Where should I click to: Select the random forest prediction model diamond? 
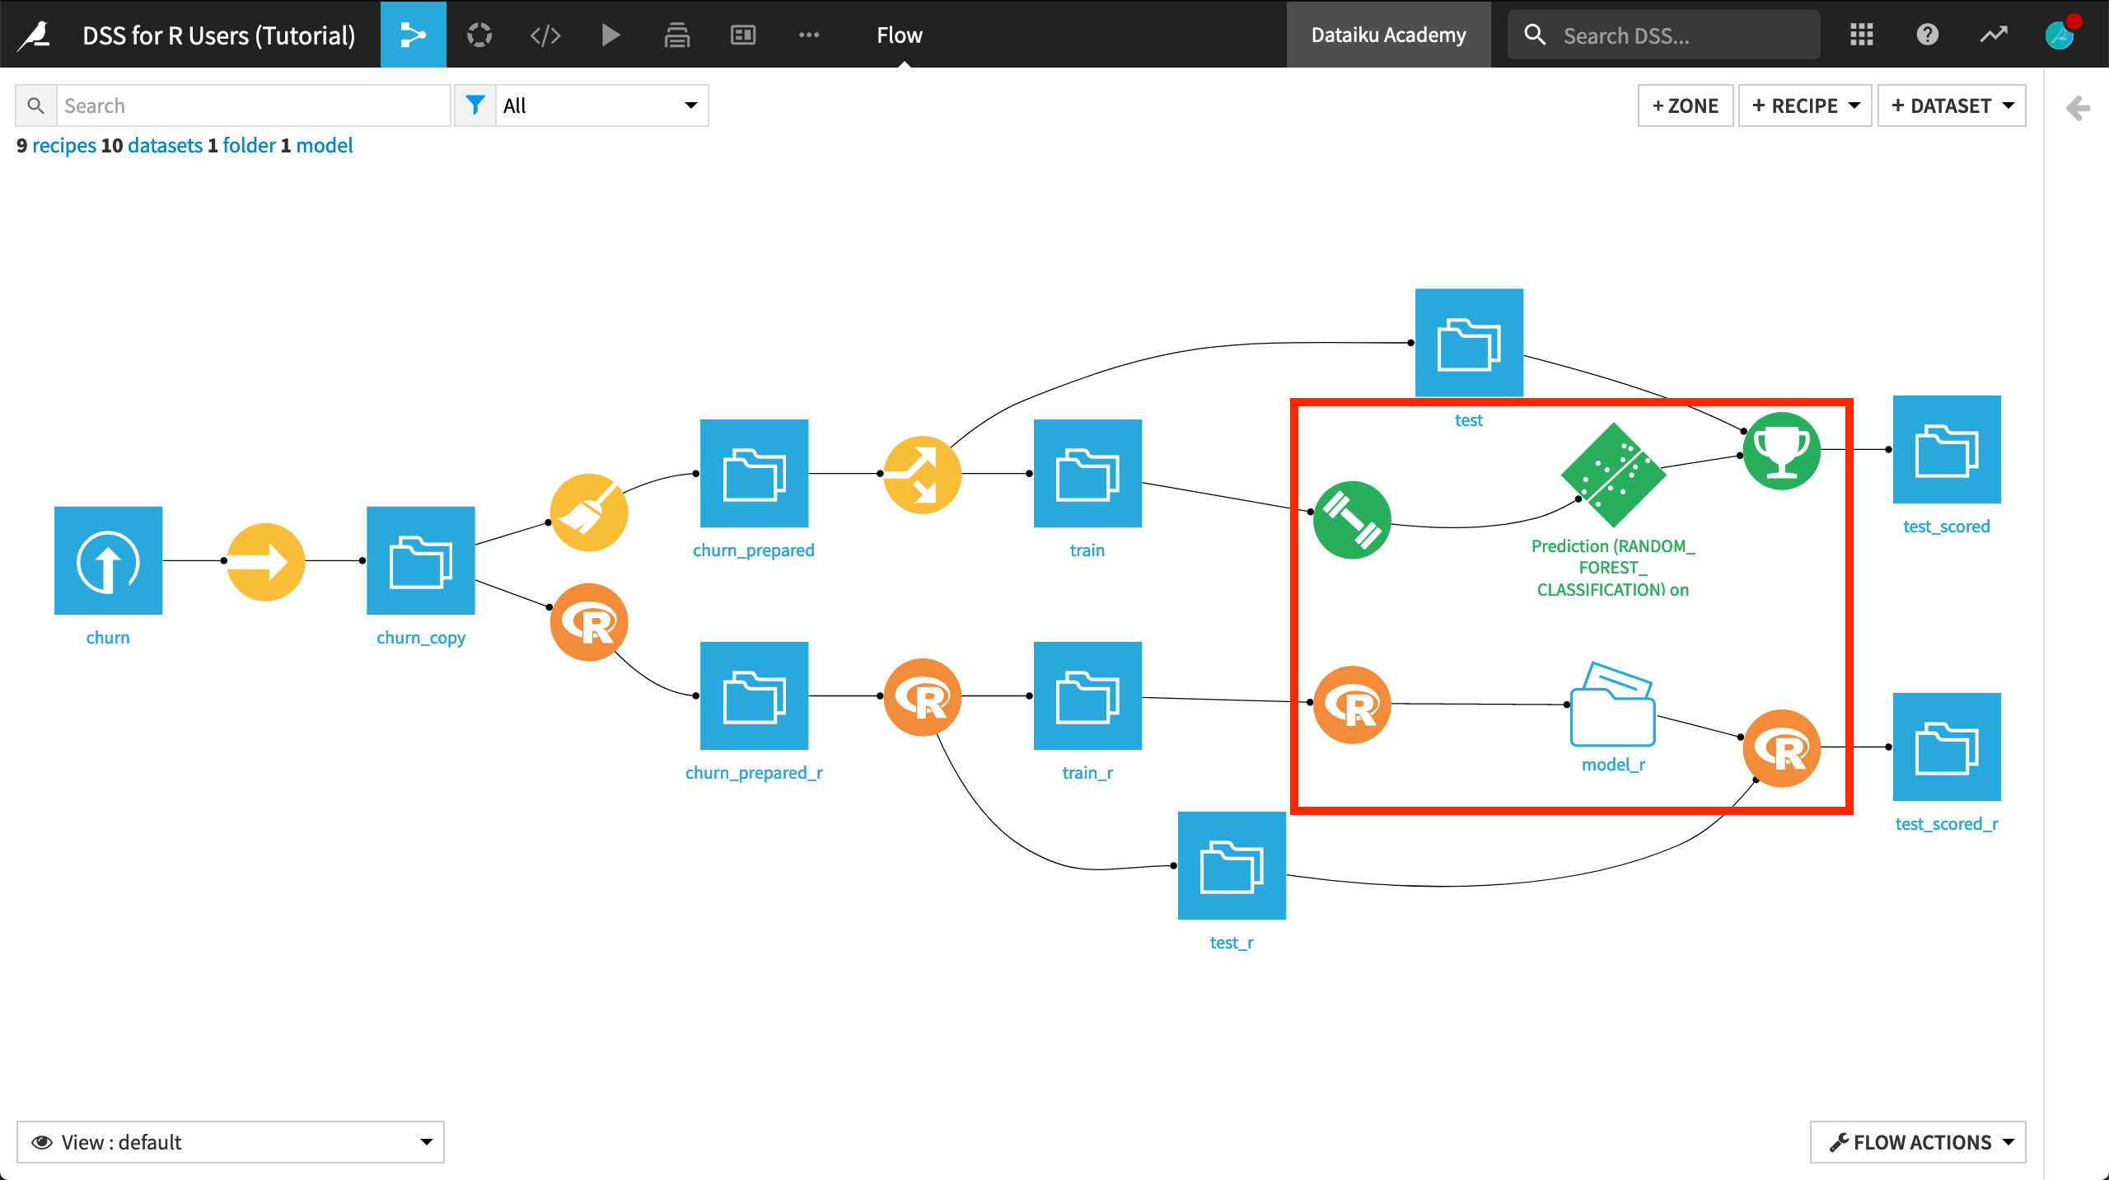[x=1613, y=475]
